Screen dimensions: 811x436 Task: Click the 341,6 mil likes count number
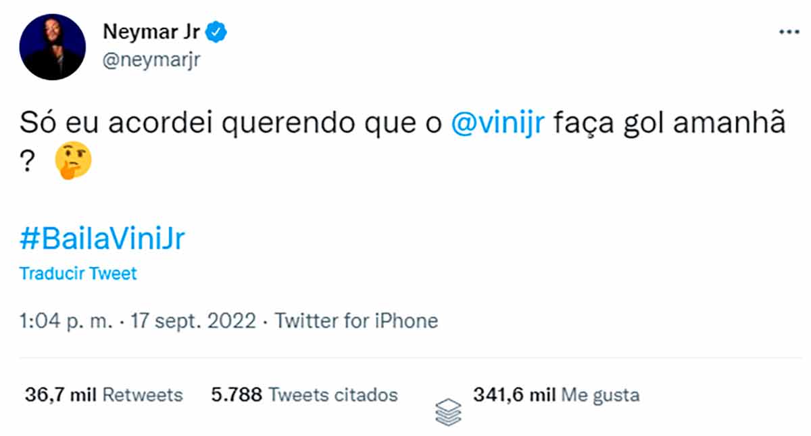514,394
